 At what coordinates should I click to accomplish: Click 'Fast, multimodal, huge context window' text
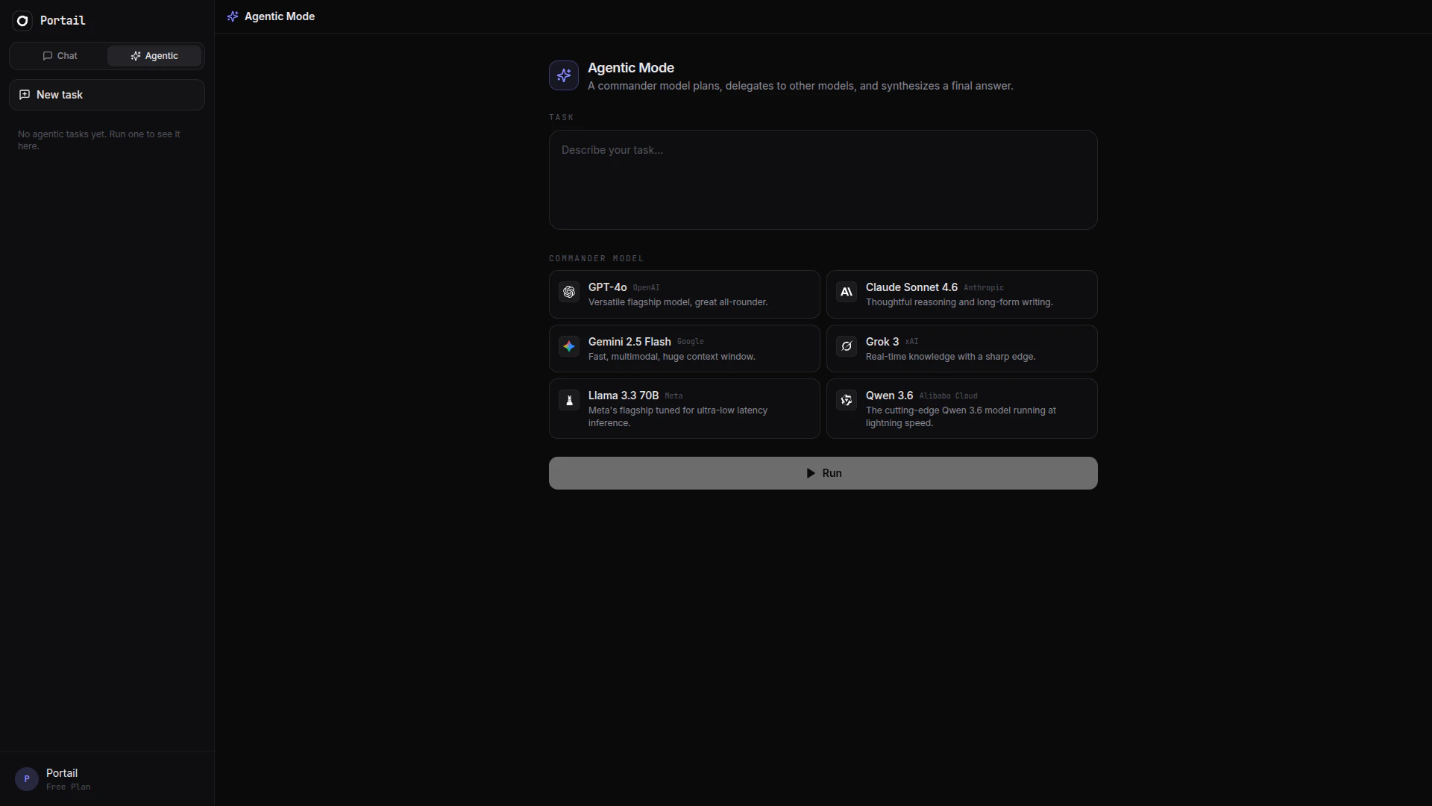[x=672, y=357]
